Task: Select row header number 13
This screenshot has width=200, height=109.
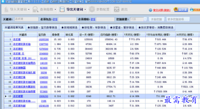Action: [x=8, y=96]
